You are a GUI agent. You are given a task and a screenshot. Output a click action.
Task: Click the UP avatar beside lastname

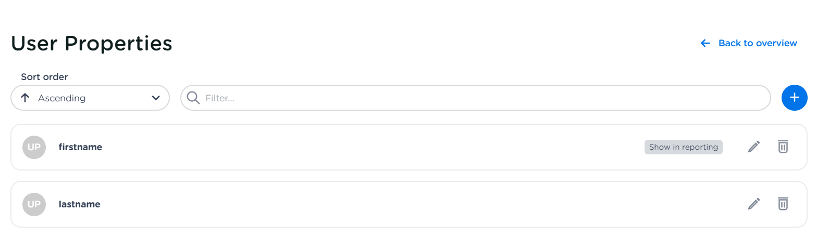pyautogui.click(x=34, y=204)
